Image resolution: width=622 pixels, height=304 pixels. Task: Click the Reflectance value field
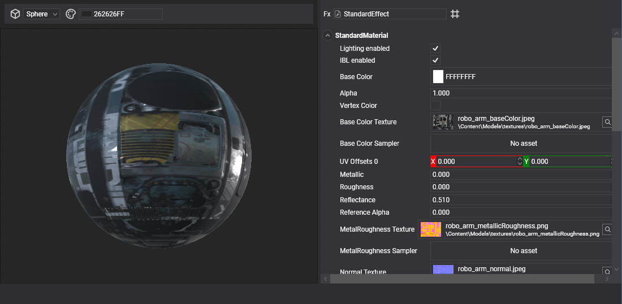(520, 200)
